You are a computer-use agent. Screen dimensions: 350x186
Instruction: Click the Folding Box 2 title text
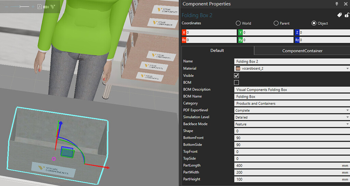pyautogui.click(x=197, y=15)
